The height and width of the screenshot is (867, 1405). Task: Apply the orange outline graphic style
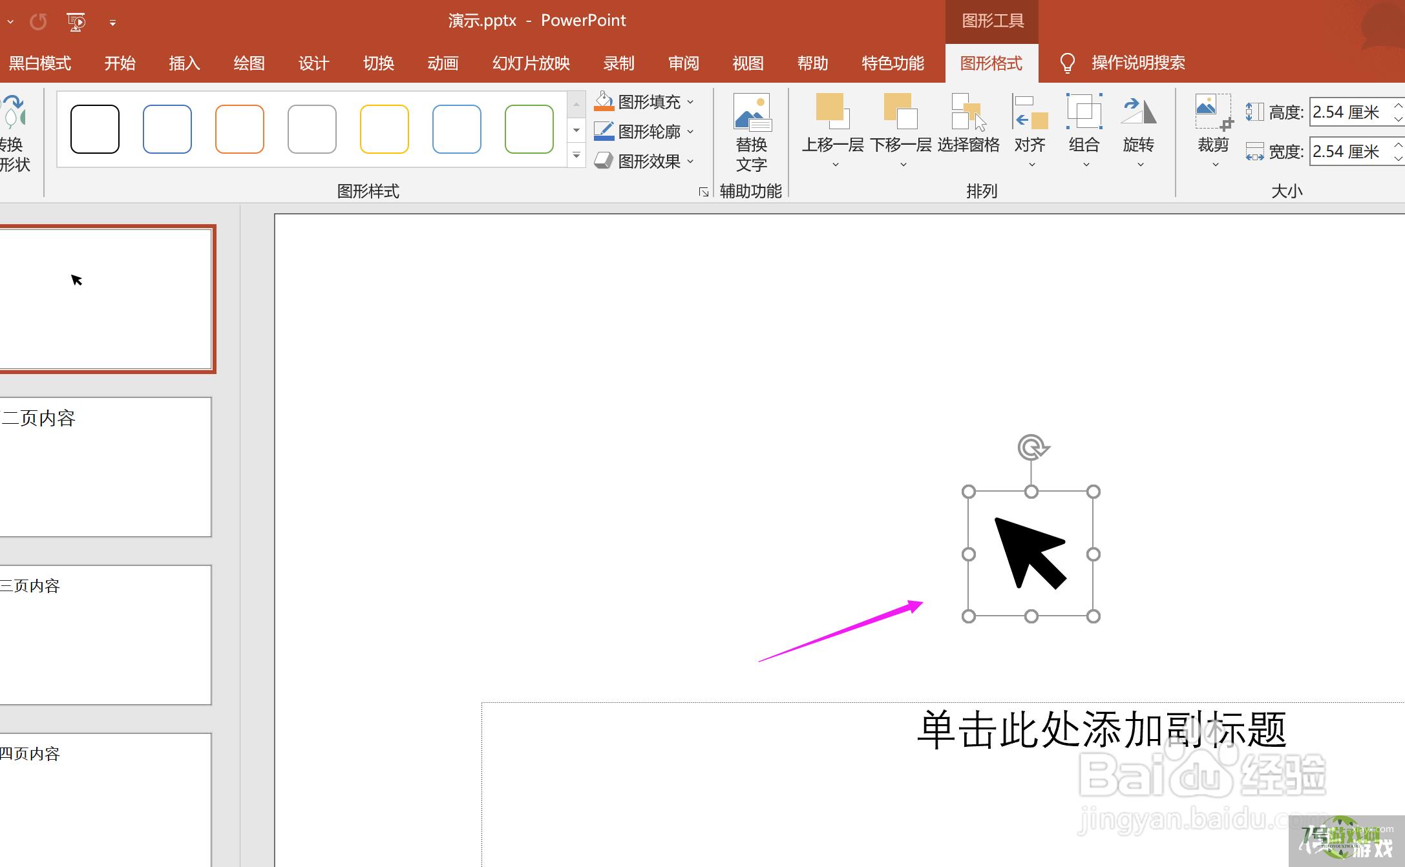pyautogui.click(x=240, y=129)
